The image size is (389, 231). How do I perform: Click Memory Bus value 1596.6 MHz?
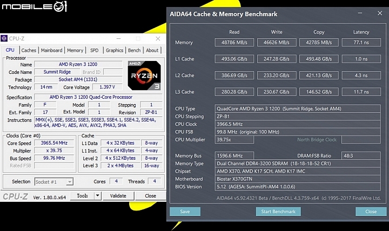pyautogui.click(x=234, y=155)
